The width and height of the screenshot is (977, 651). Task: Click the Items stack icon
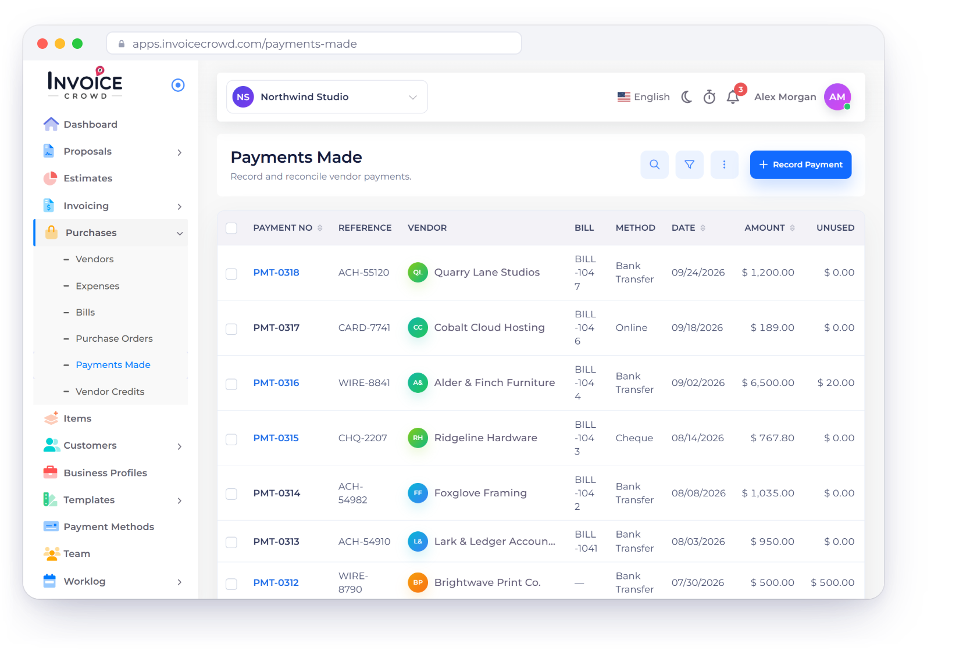pyautogui.click(x=51, y=418)
